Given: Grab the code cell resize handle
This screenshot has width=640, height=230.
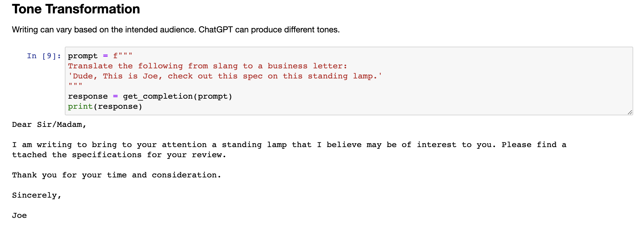Looking at the screenshot, I should [x=630, y=112].
